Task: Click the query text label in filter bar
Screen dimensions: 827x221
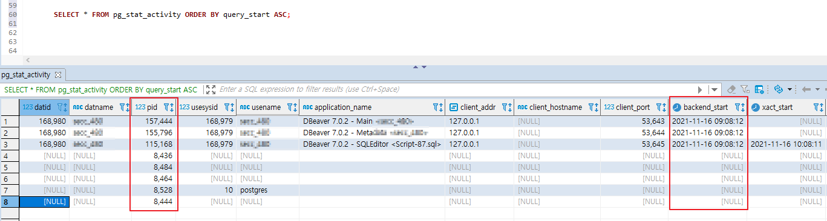Action: (x=101, y=89)
